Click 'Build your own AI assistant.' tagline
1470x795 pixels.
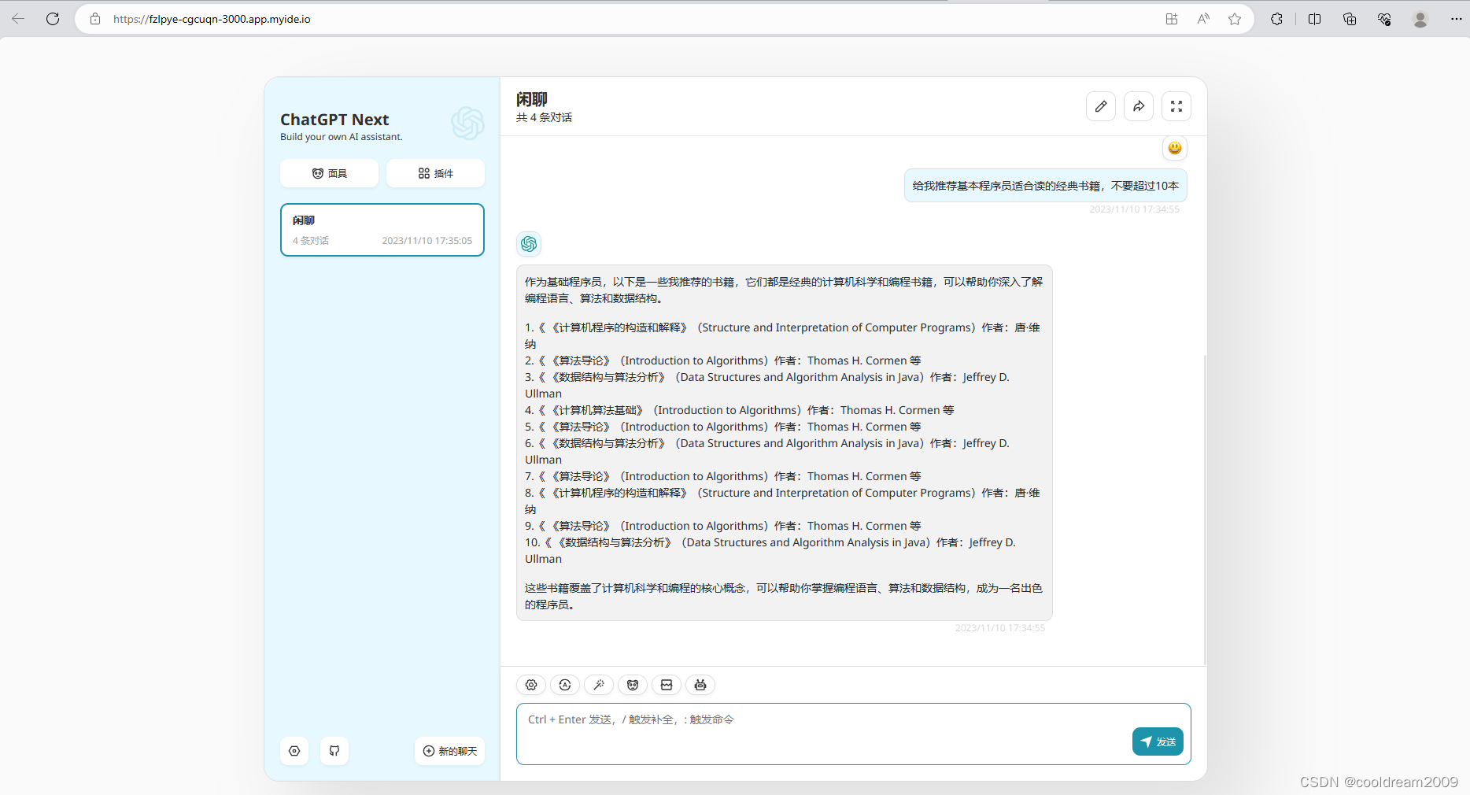point(342,137)
